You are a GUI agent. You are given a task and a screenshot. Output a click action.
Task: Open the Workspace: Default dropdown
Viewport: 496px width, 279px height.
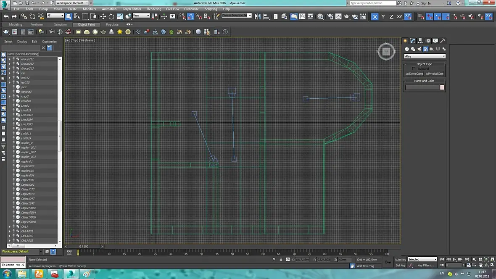click(71, 3)
